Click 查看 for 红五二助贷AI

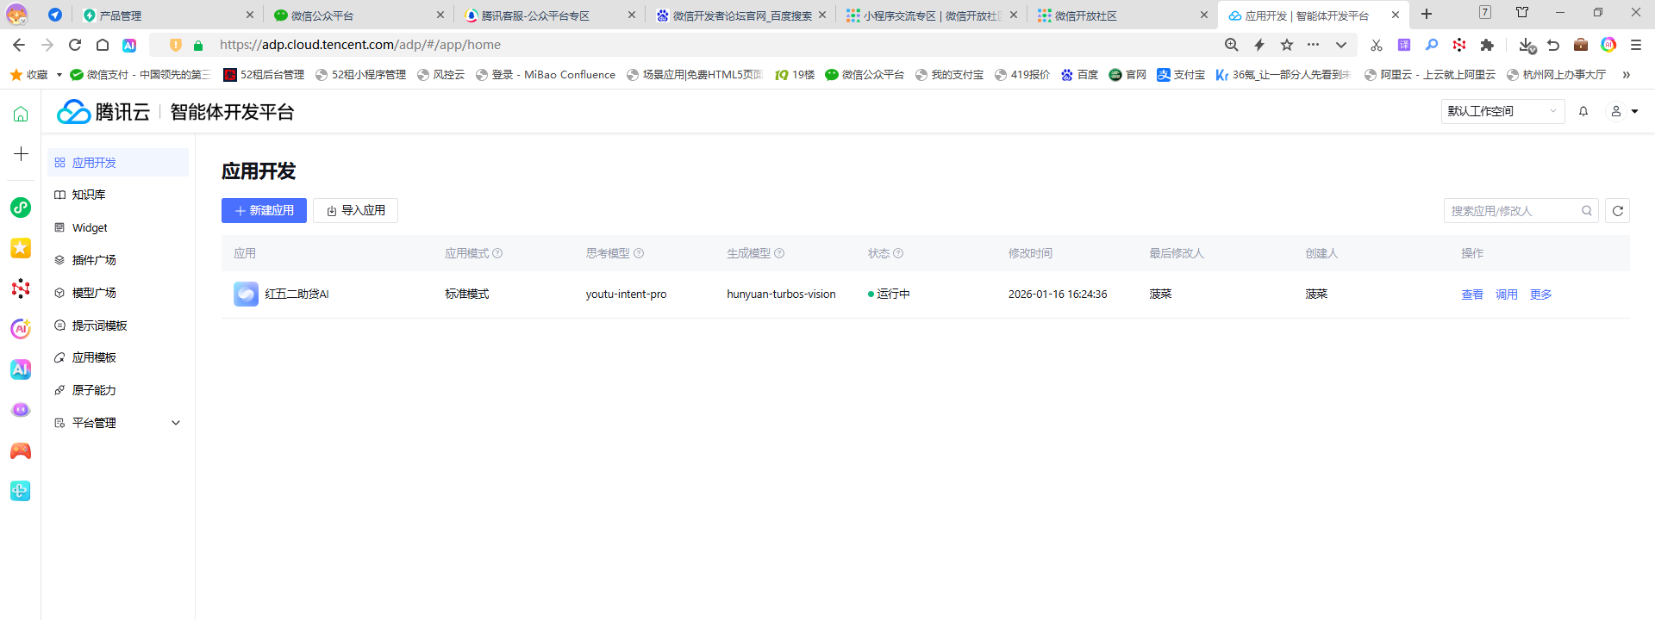point(1472,294)
